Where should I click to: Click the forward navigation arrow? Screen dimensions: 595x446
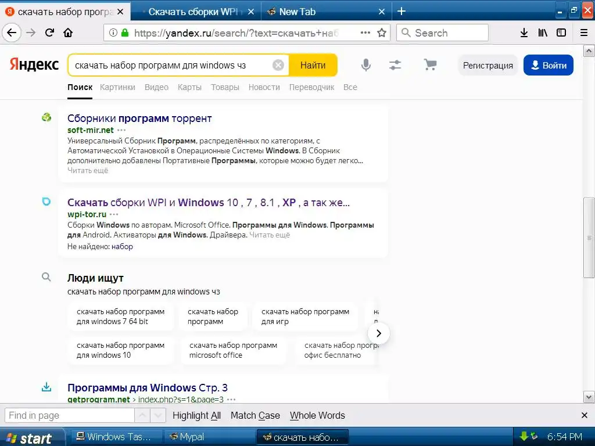(x=31, y=33)
